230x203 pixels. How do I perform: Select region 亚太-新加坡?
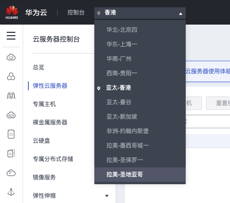[x=140, y=117]
